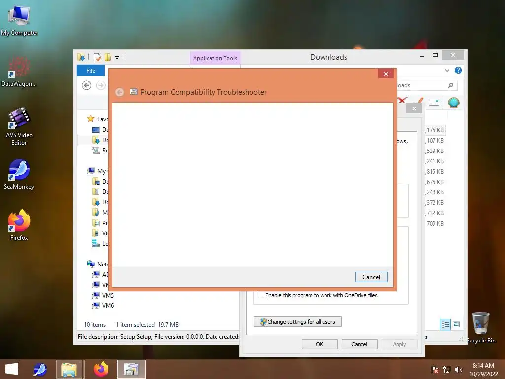Select Pictures item in navigation pane
This screenshot has width=505, height=379.
coord(100,223)
